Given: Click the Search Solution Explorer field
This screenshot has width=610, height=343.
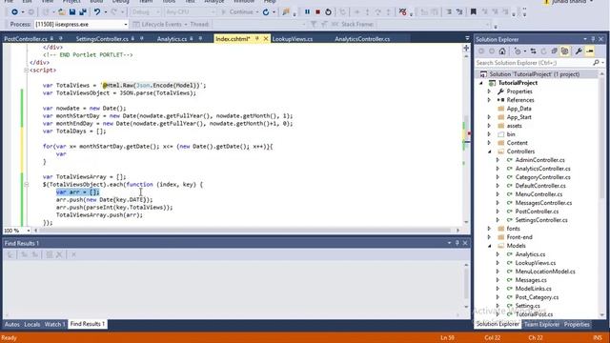Looking at the screenshot, I should [x=534, y=63].
